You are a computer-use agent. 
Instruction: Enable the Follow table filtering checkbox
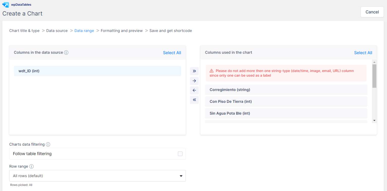click(x=180, y=154)
